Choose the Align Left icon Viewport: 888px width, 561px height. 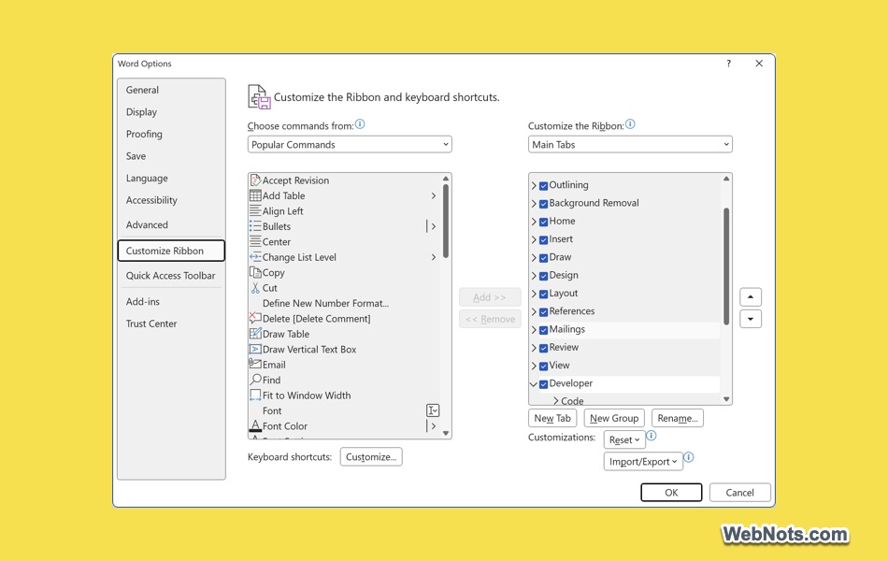(x=255, y=210)
